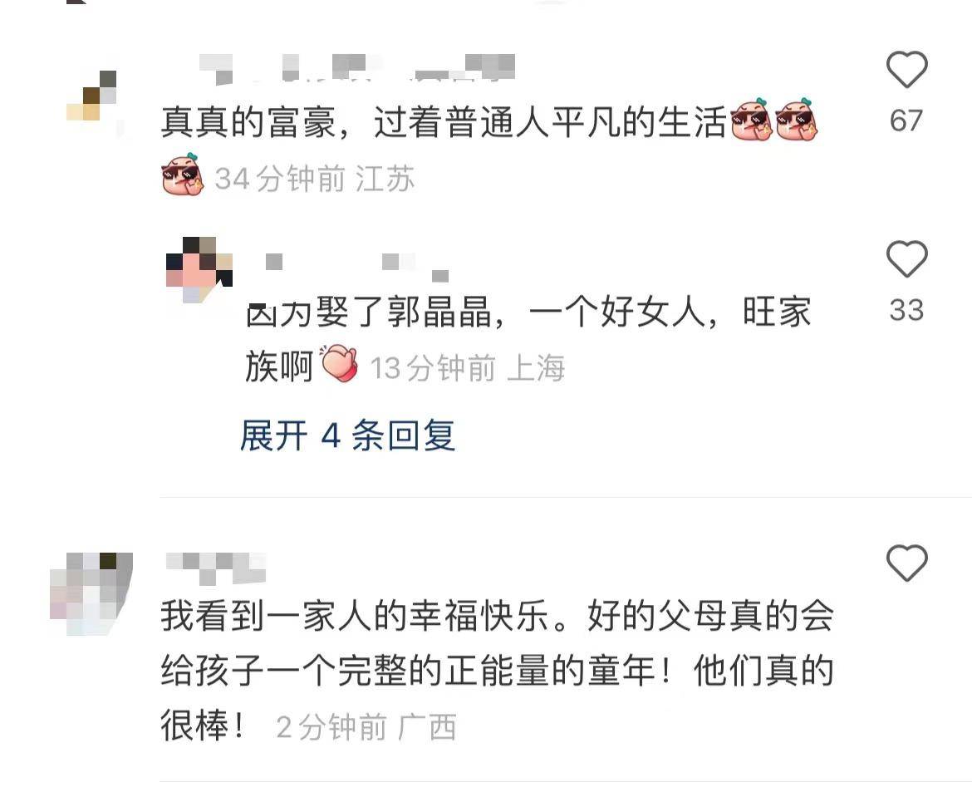
Task: Click comment text 我看到一家人的幸福快乐
Action: (356, 616)
